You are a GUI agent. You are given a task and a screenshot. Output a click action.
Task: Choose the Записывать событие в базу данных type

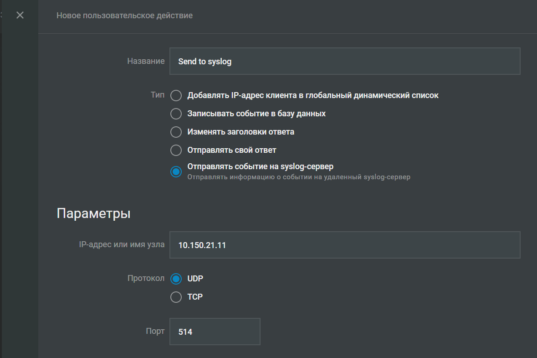pyautogui.click(x=176, y=114)
